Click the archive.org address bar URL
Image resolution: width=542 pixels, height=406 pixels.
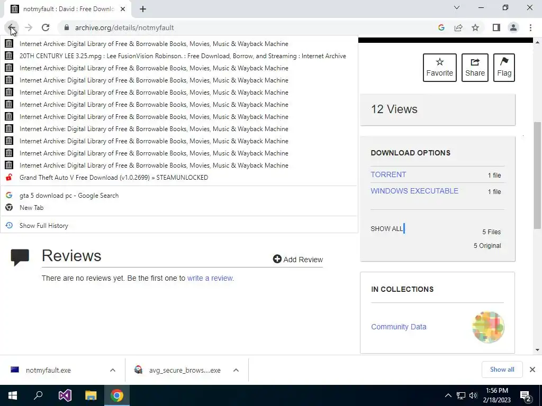(124, 27)
